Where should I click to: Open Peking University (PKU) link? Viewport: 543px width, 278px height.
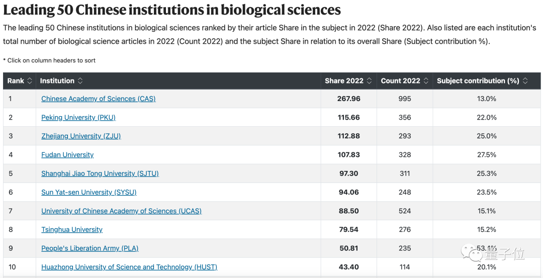[x=78, y=118]
